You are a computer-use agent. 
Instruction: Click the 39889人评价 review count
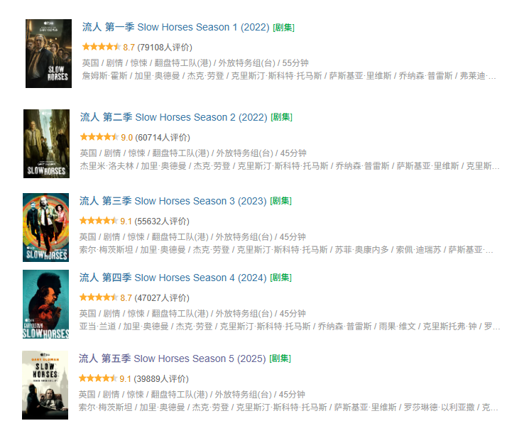pyautogui.click(x=161, y=379)
